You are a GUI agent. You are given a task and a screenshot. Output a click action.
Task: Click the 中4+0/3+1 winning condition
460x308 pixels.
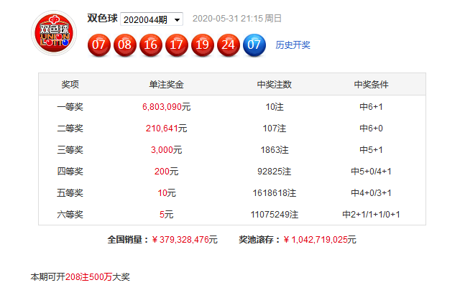pyautogui.click(x=371, y=193)
